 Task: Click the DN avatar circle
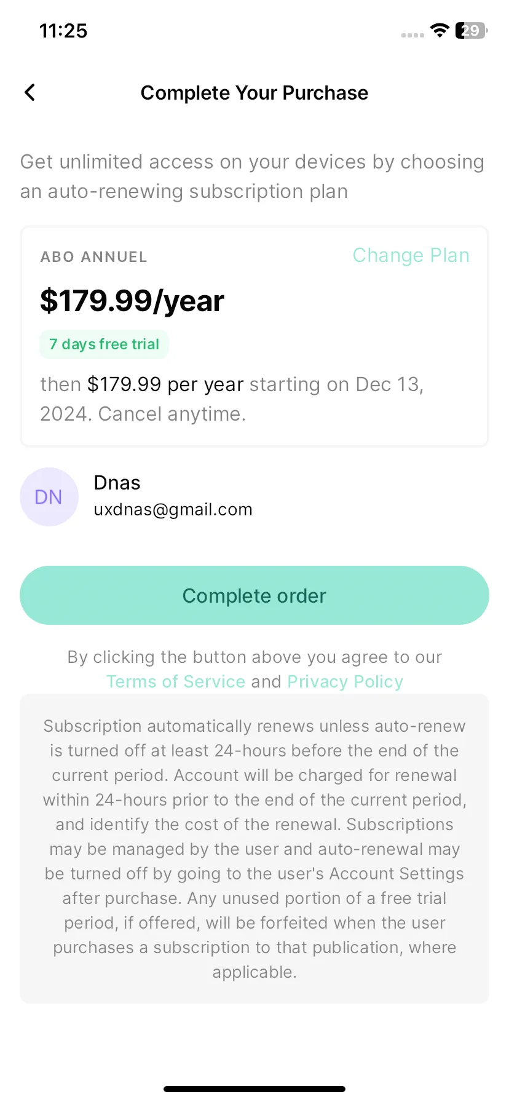49,497
